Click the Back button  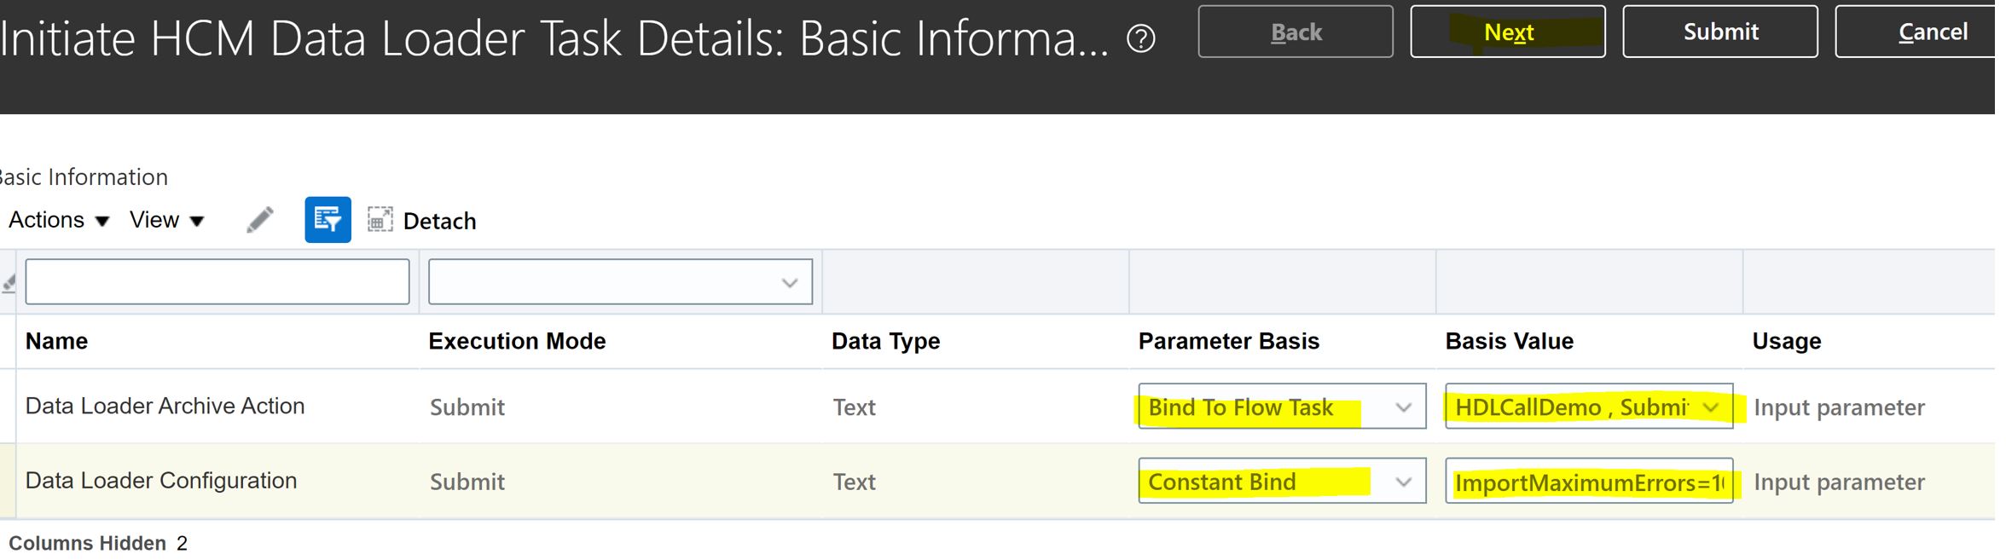point(1295,32)
